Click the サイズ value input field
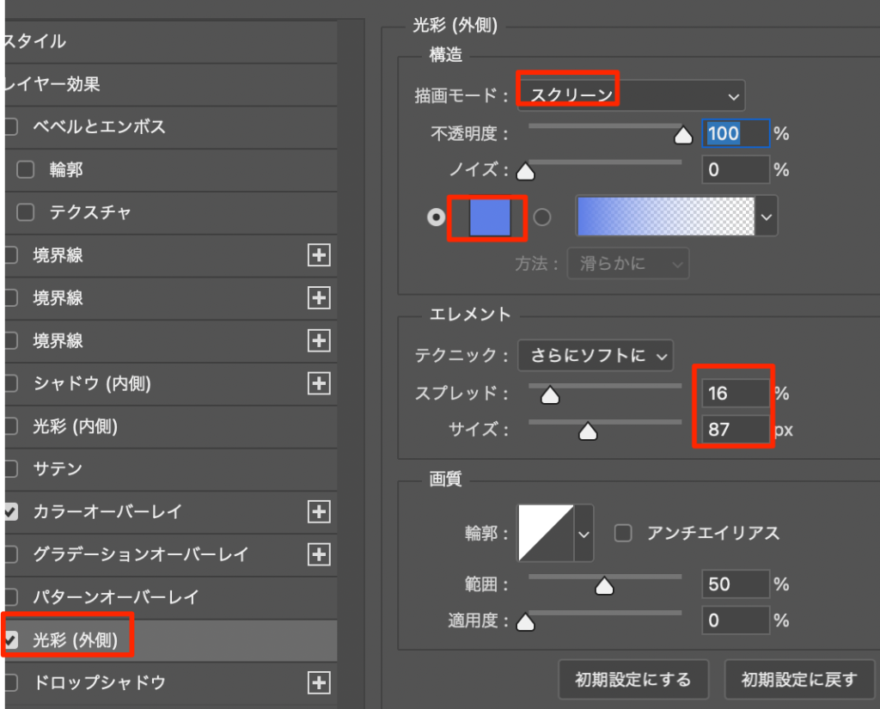 [x=735, y=428]
